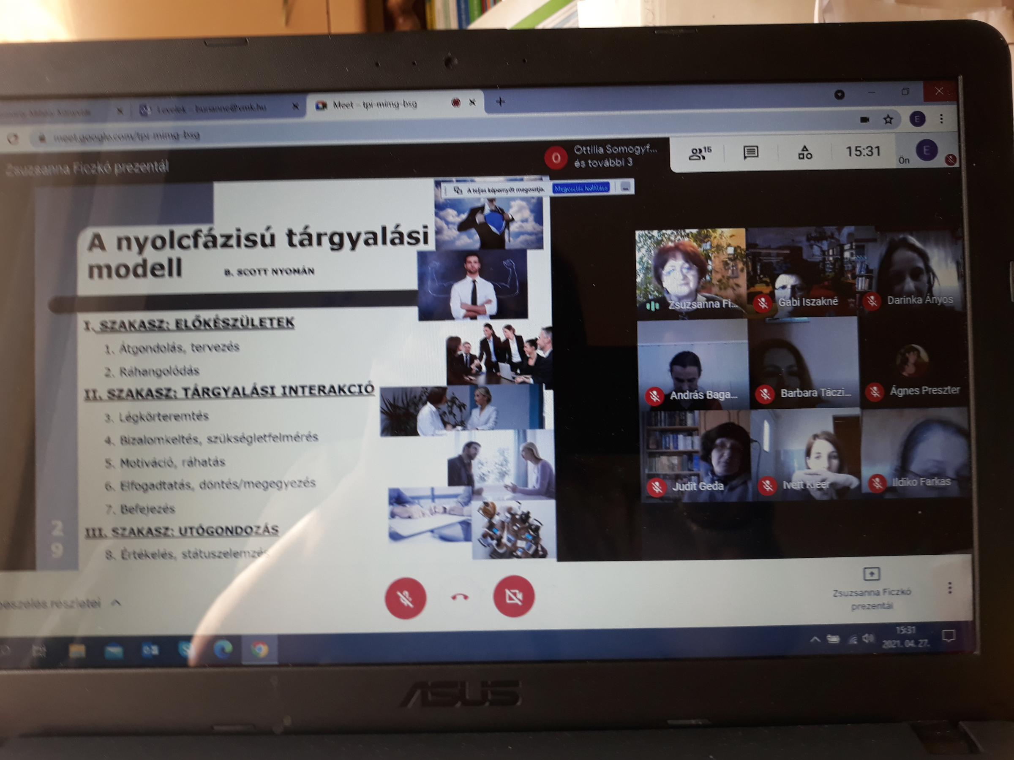The height and width of the screenshot is (760, 1014).
Task: Open Microsoft Edge from the taskbar
Action: click(223, 649)
